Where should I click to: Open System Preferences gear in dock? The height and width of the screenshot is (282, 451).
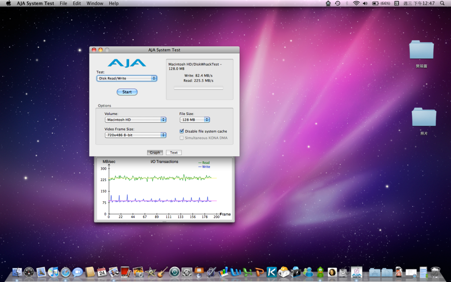pos(187,271)
